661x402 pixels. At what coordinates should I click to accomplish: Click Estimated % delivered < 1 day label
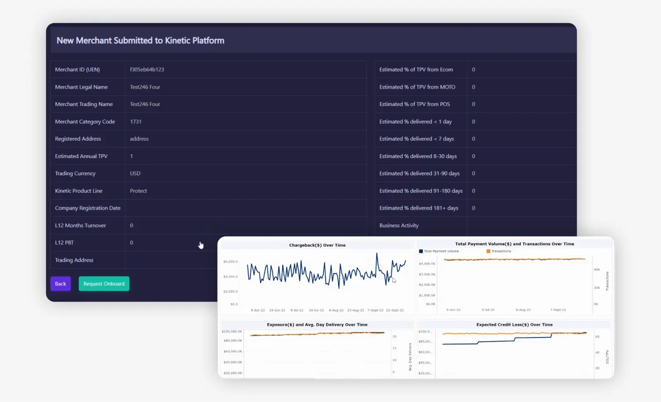pos(416,122)
